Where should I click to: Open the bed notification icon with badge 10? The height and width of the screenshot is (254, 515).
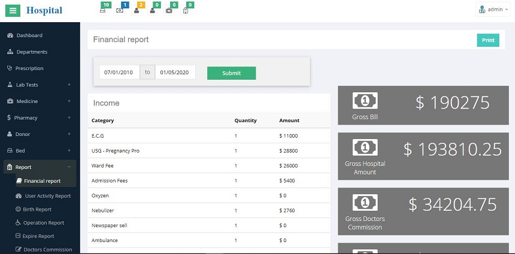pos(103,11)
